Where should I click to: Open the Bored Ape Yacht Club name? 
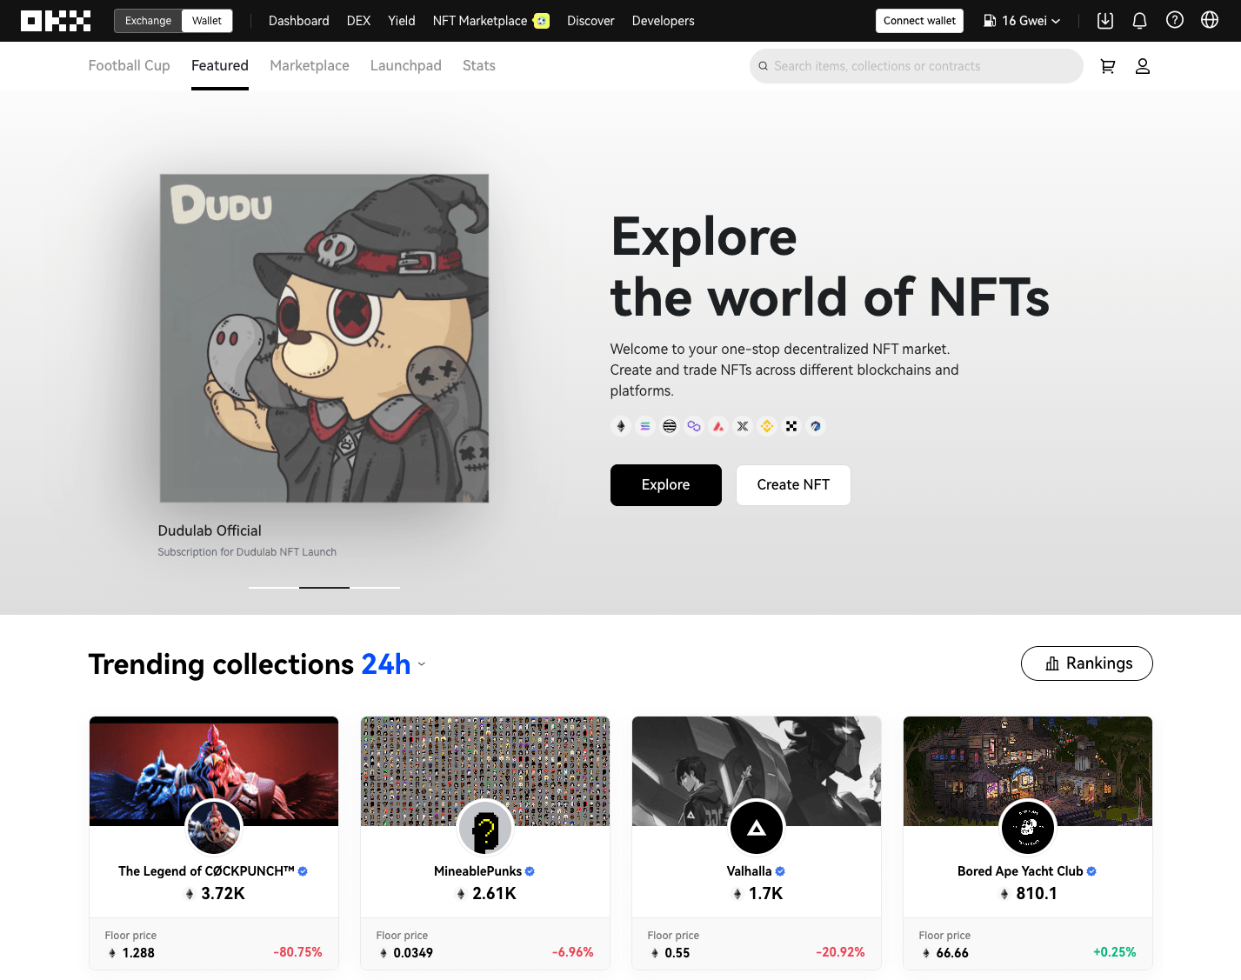(x=1020, y=871)
